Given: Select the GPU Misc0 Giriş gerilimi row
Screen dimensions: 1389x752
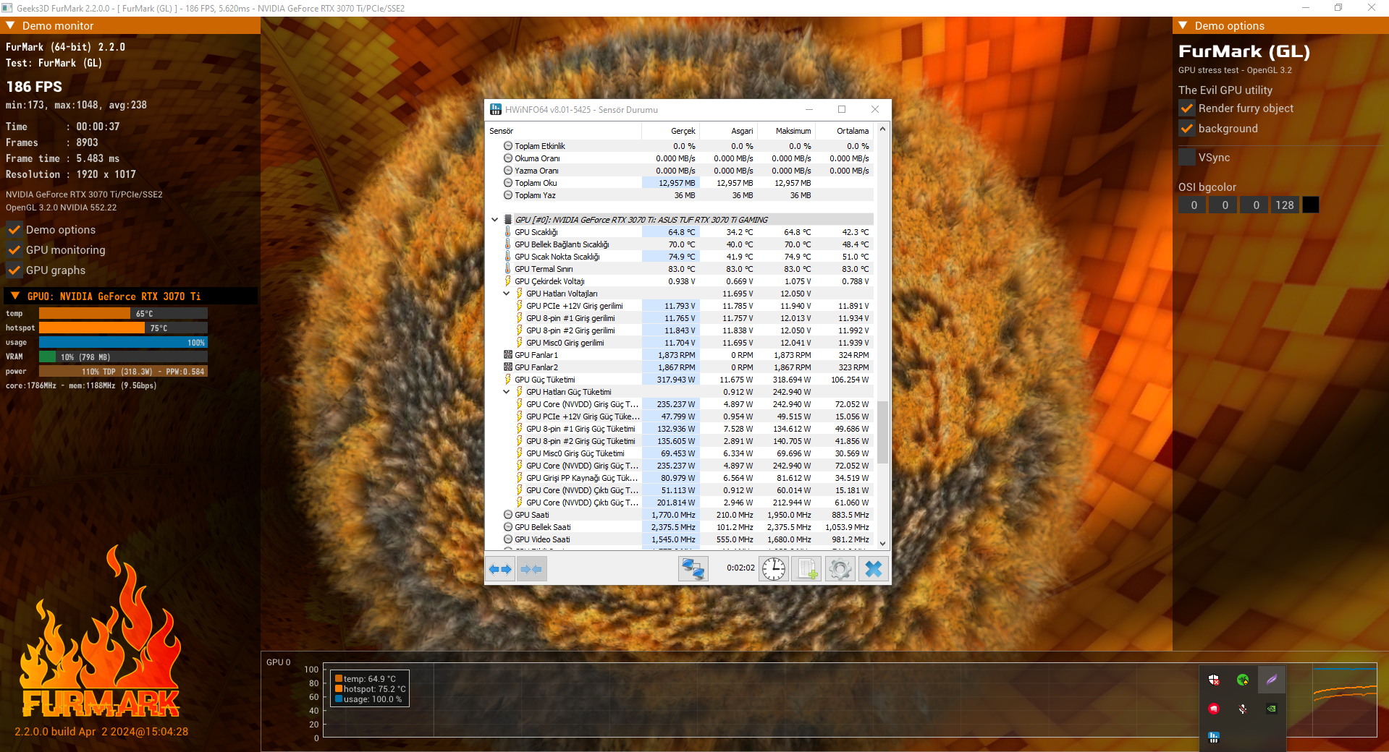Looking at the screenshot, I should click(680, 343).
